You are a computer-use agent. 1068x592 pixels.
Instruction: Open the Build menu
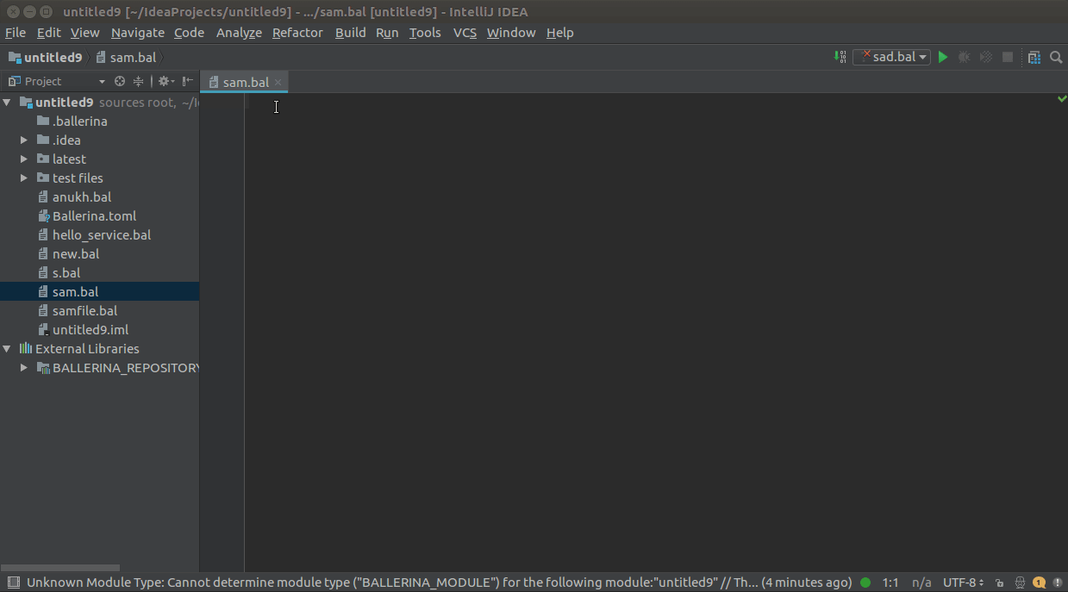click(351, 33)
